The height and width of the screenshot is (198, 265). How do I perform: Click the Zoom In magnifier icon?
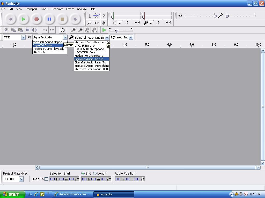[74, 30]
